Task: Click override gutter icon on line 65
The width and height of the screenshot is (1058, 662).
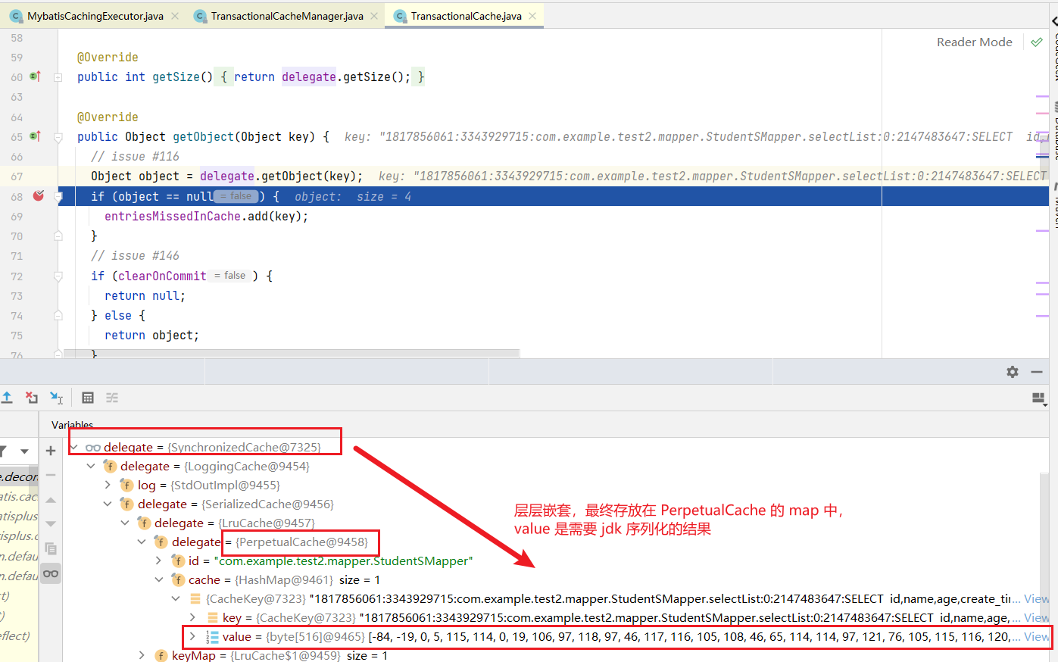Action: tap(35, 137)
